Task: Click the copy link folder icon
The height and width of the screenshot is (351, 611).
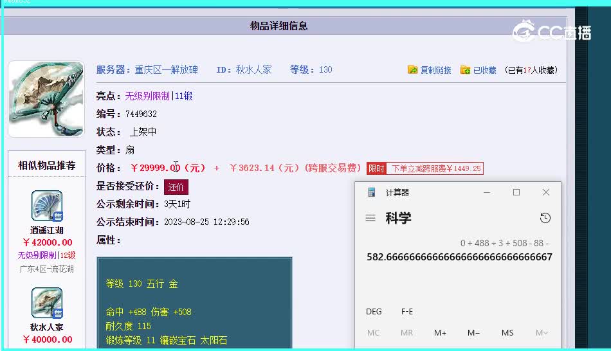Action: pos(413,69)
